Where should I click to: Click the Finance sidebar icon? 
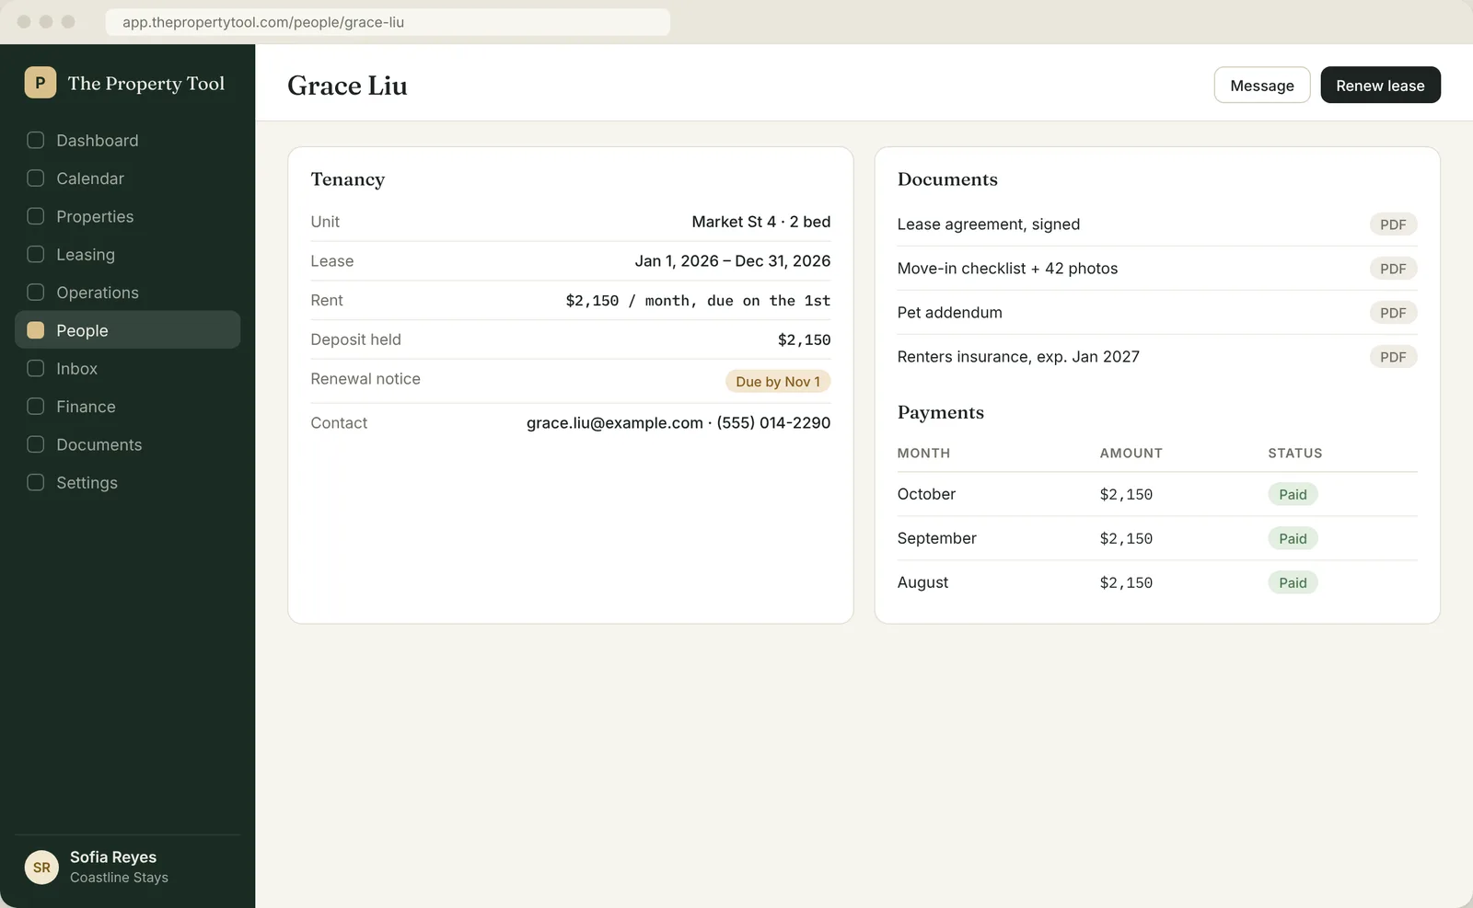pyautogui.click(x=36, y=407)
